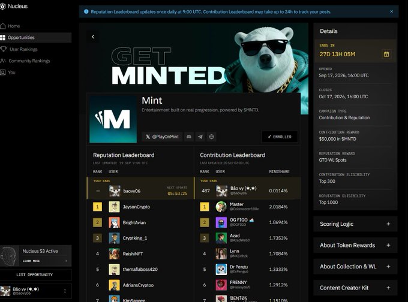Click the Bảo vy account avatar at bottom

click(5, 291)
